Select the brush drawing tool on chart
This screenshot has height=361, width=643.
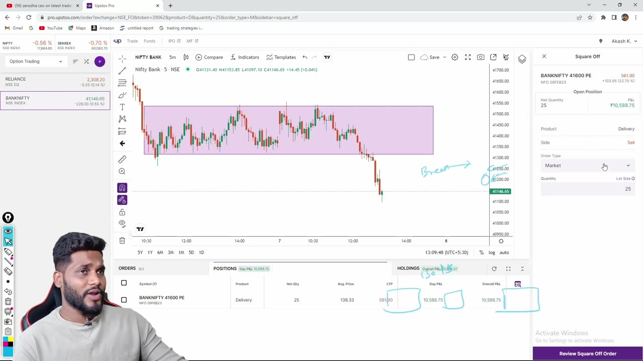point(122,95)
